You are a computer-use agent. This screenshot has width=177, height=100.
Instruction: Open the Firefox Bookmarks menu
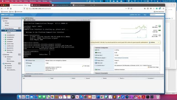click(33, 1)
